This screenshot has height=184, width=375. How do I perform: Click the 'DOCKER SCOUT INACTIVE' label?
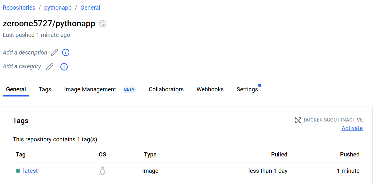[x=333, y=120]
